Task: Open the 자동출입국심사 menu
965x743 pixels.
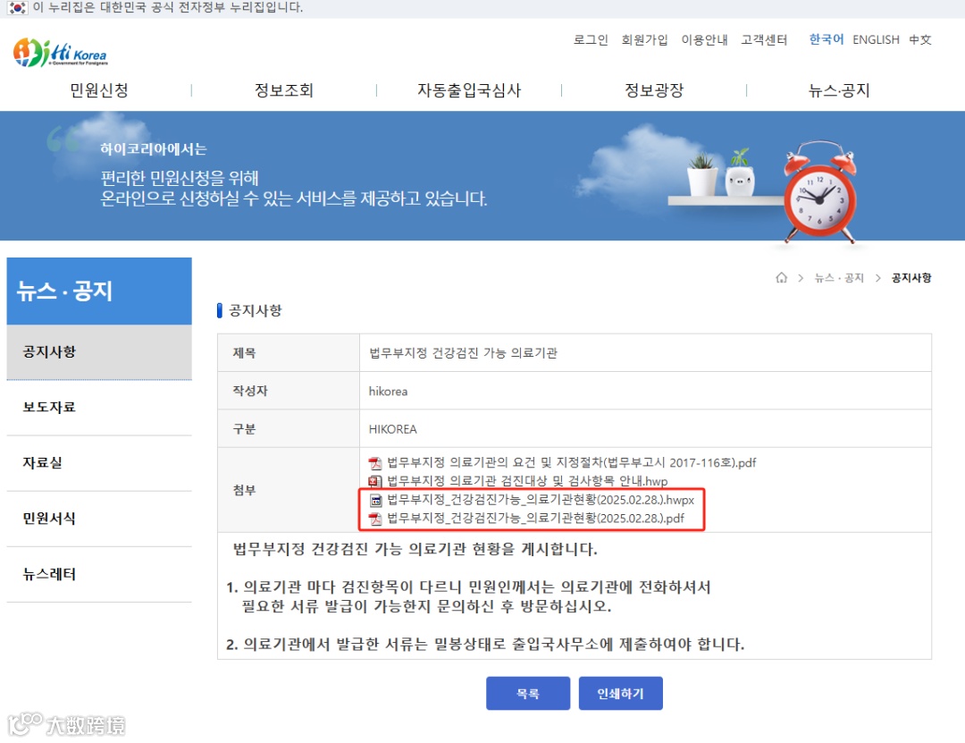Action: 469,90
